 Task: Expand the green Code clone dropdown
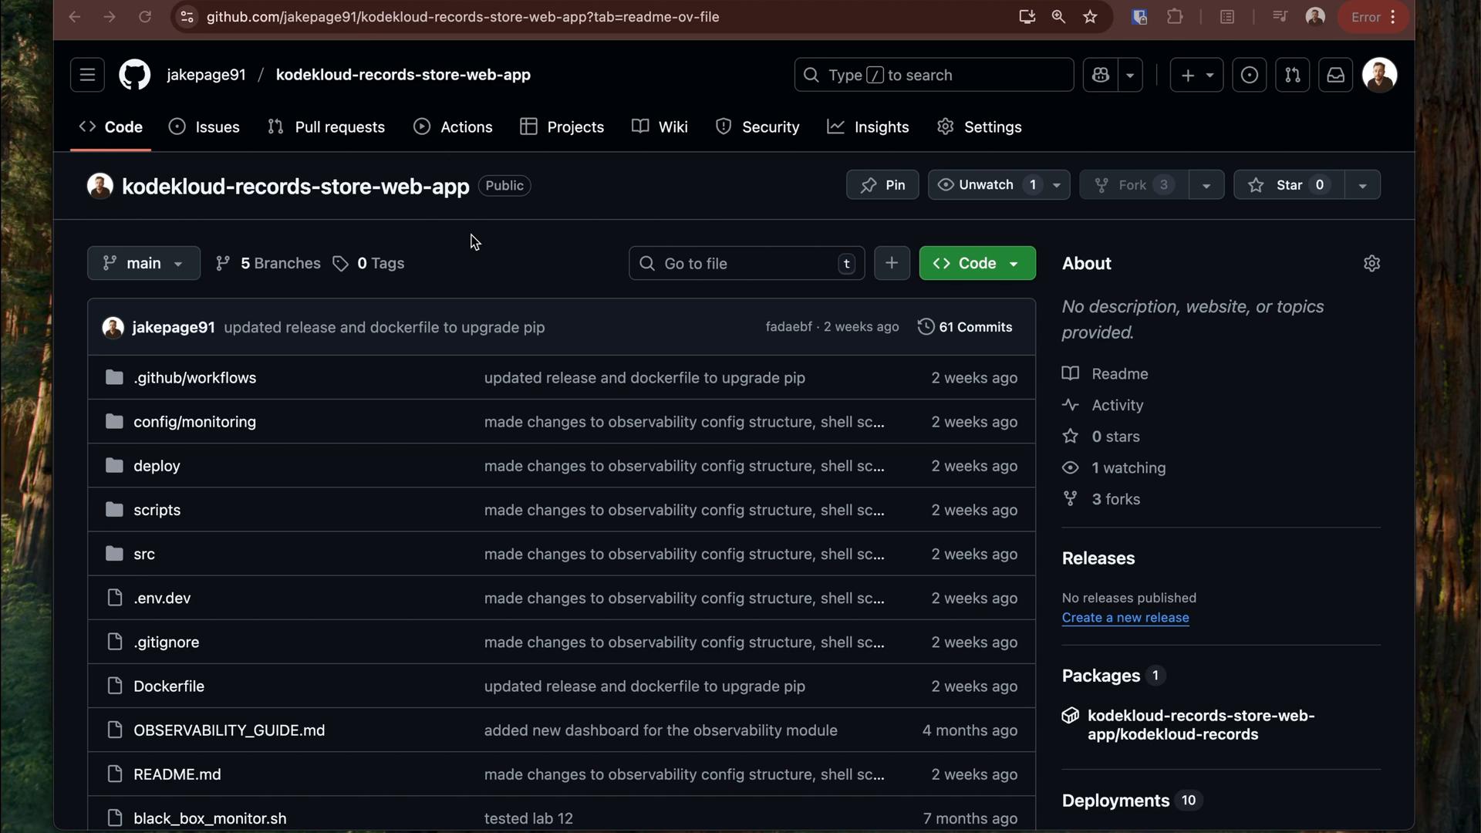click(x=977, y=263)
